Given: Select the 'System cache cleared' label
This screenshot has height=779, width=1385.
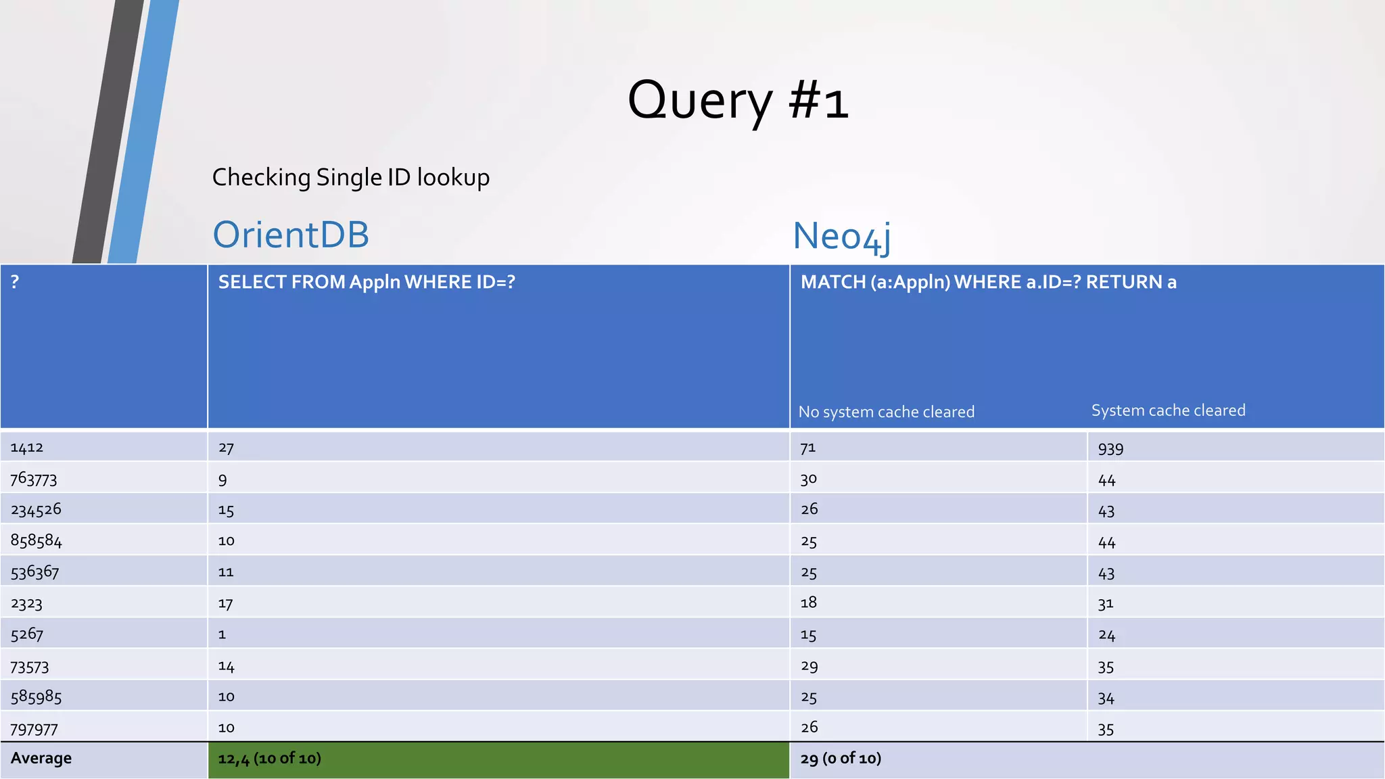Looking at the screenshot, I should coord(1168,410).
